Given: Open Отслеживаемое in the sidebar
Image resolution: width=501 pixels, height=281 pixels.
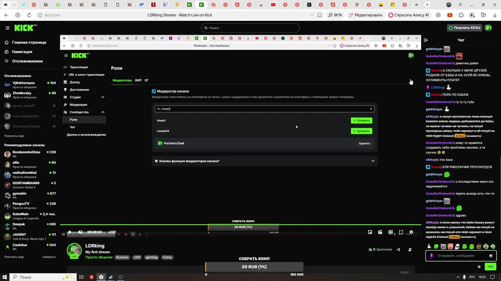Looking at the screenshot, I should pos(23,61).
